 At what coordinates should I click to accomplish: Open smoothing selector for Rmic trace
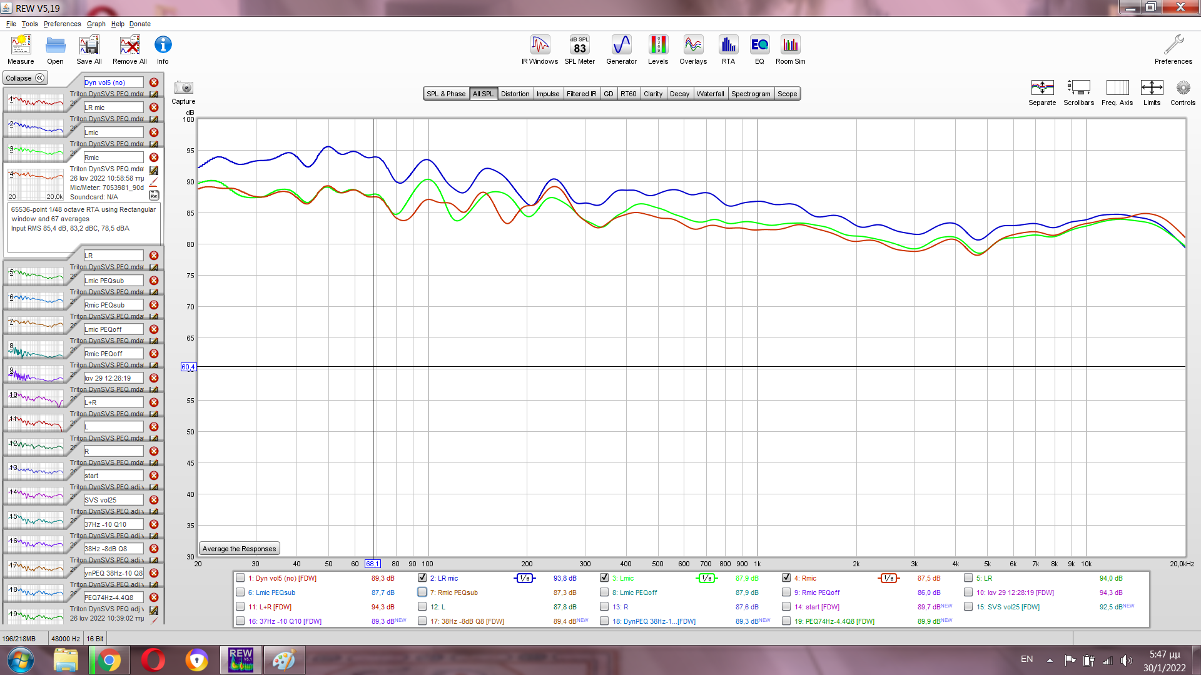[888, 578]
